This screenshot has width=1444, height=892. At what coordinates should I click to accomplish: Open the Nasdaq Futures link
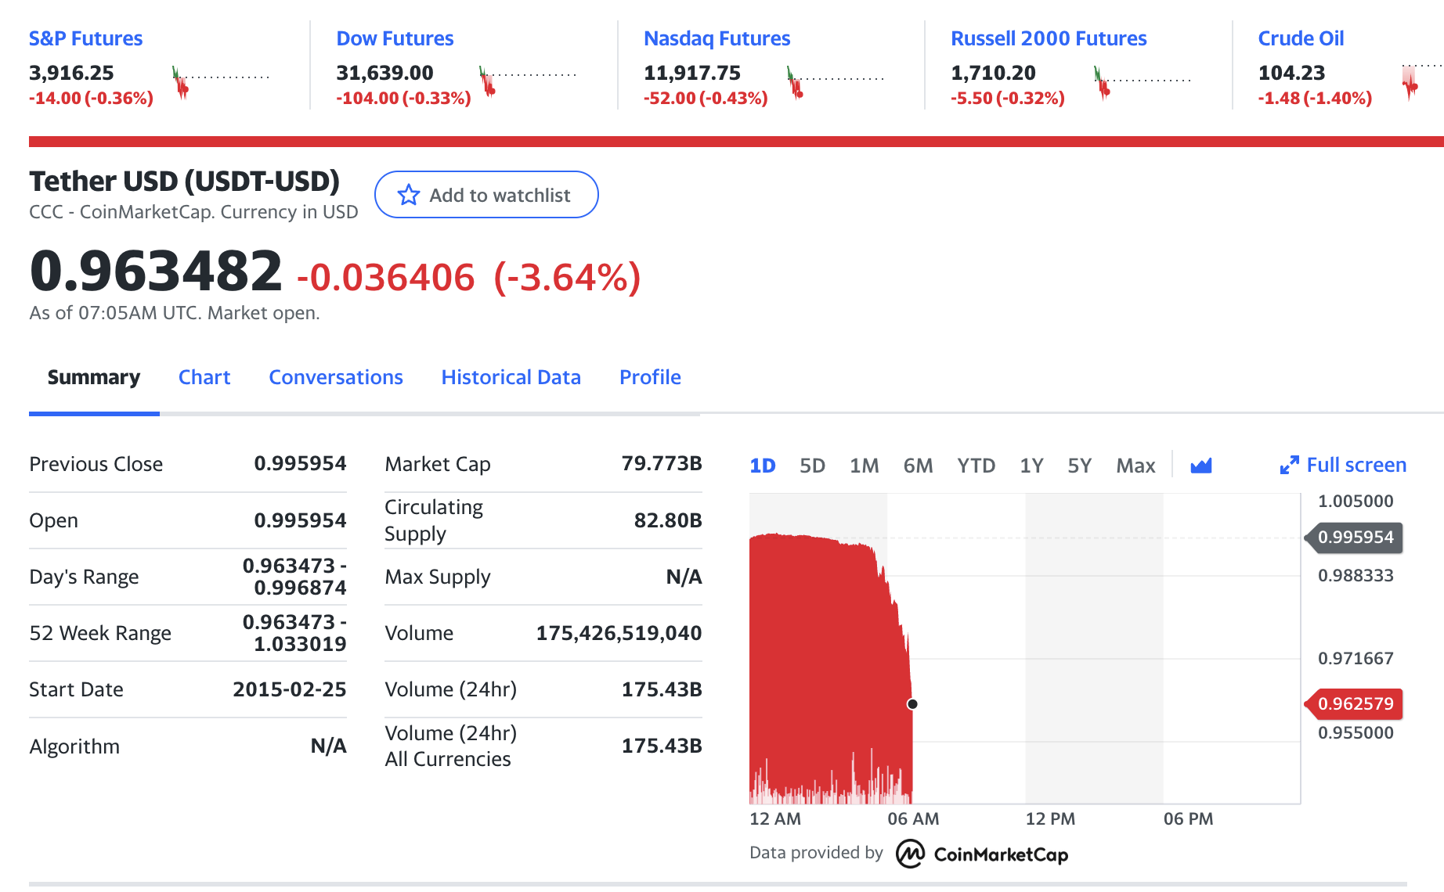pos(717,38)
